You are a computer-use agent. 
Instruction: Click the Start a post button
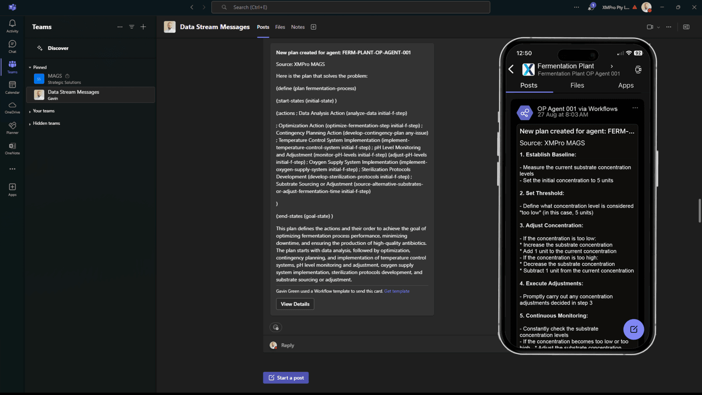(286, 378)
